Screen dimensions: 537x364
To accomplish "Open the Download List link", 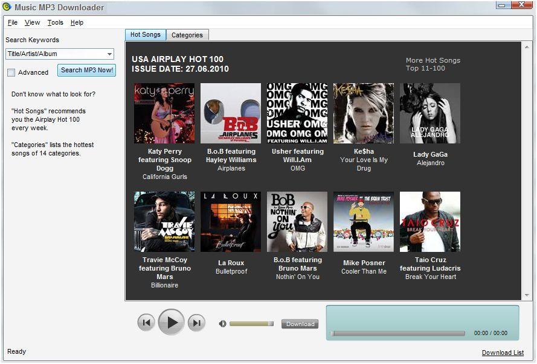I will point(503,353).
